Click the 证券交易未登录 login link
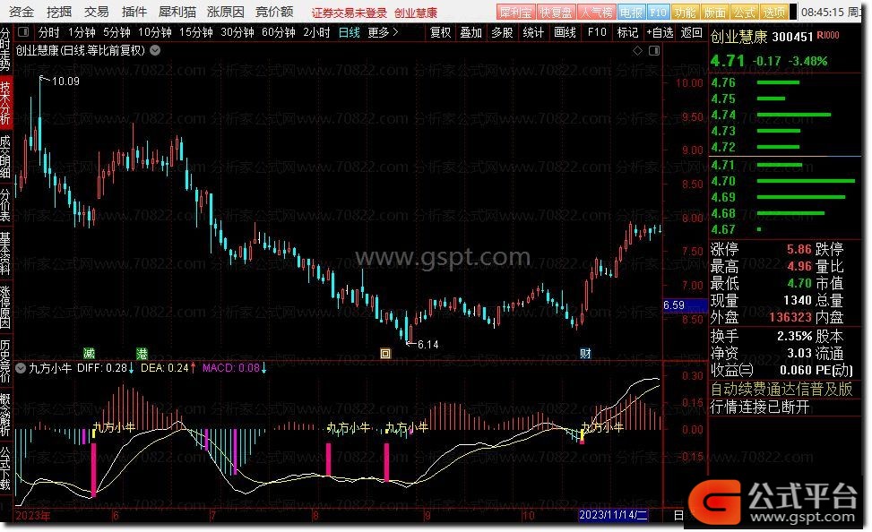The width and height of the screenshot is (872, 532). click(350, 13)
